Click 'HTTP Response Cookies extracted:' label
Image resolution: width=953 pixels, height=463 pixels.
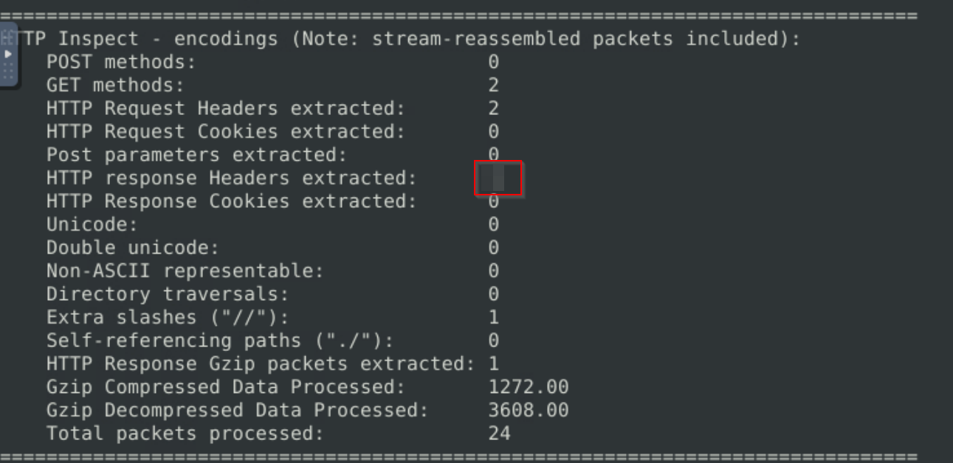232,201
